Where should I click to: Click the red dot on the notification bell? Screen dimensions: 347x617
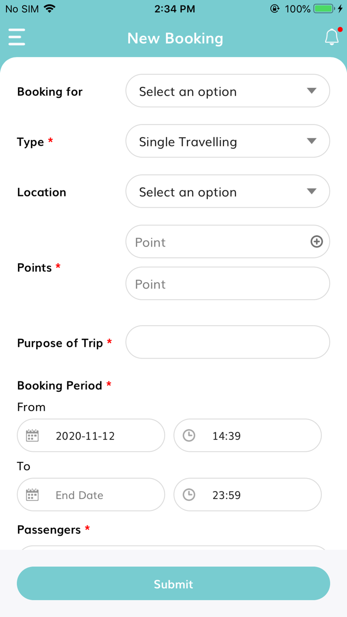pos(340,30)
